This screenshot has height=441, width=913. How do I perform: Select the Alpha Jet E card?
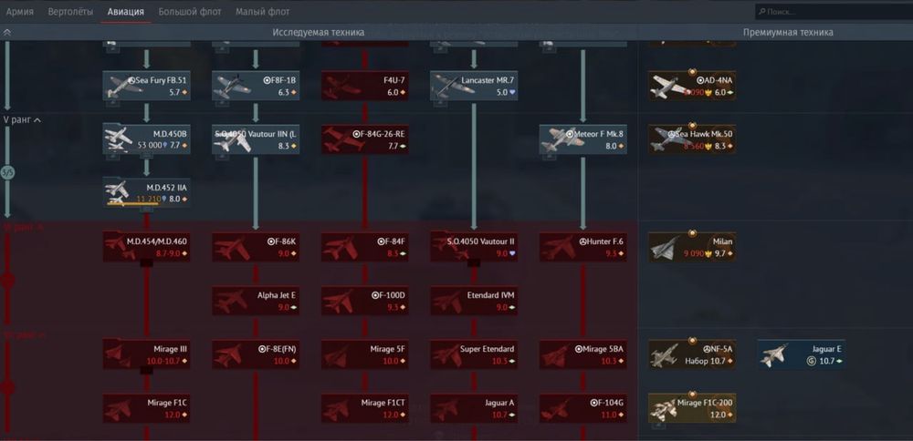(x=256, y=301)
